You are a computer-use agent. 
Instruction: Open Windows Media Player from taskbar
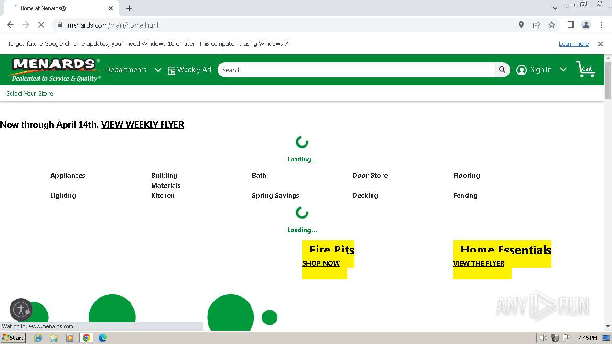[70, 338]
